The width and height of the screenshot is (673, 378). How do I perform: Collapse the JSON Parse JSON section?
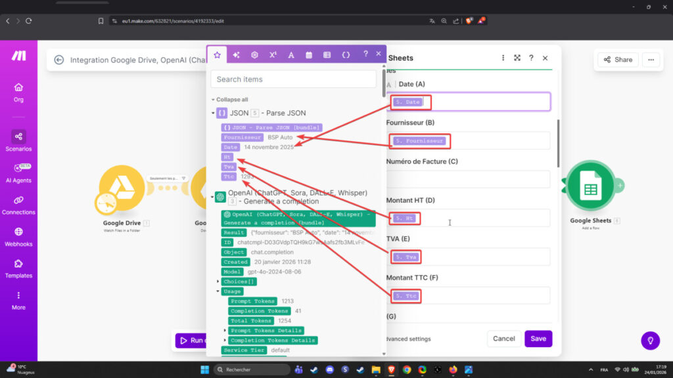click(x=213, y=114)
